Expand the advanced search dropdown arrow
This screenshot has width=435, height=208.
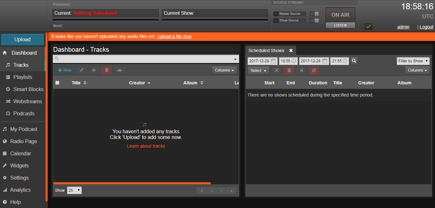(236, 59)
